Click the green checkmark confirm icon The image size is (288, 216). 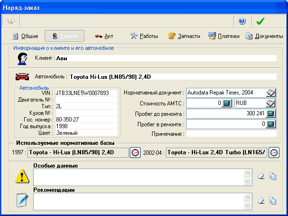[x=260, y=21]
